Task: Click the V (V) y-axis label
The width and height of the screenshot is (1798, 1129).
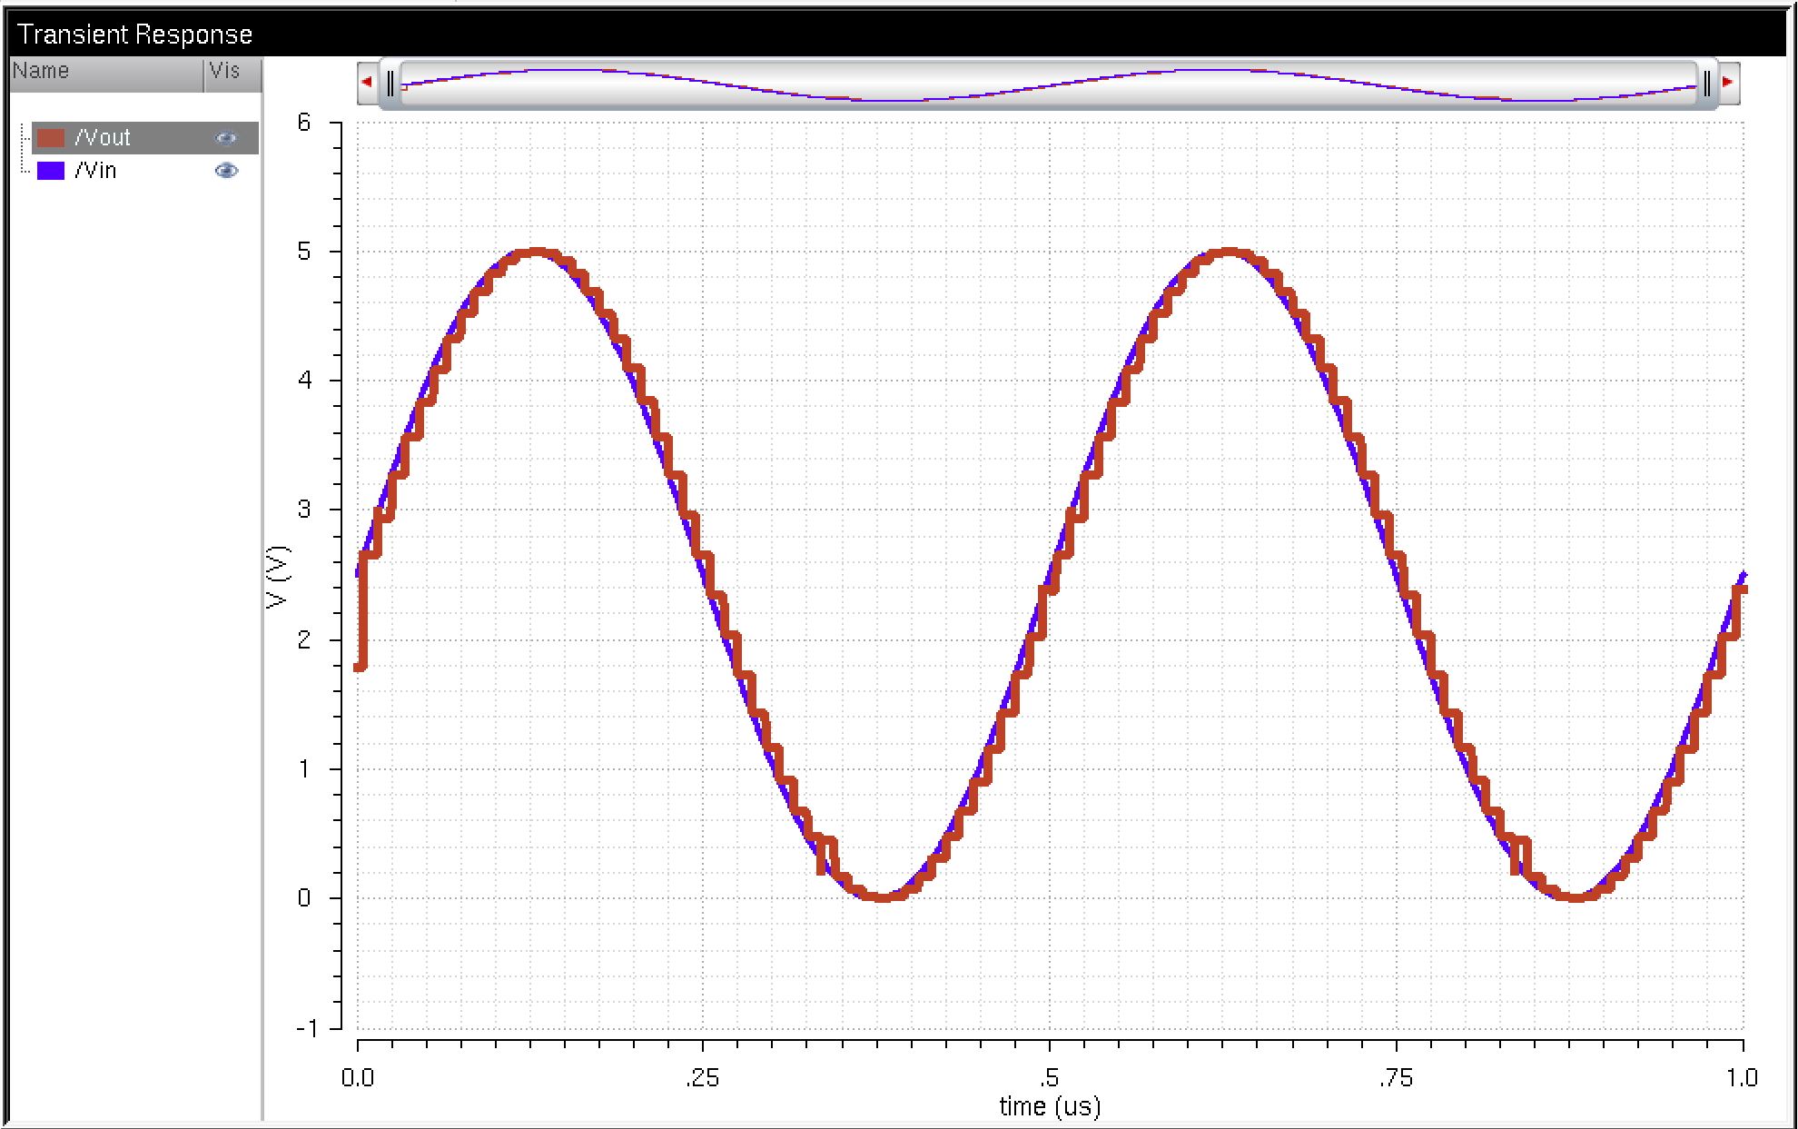Action: coord(277,577)
